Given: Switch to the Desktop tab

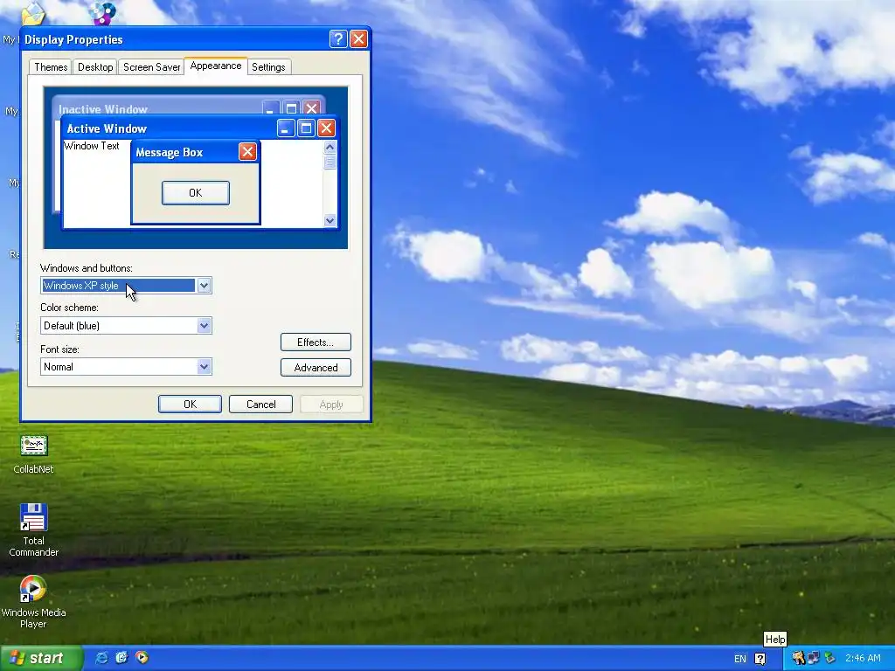Looking at the screenshot, I should (95, 66).
